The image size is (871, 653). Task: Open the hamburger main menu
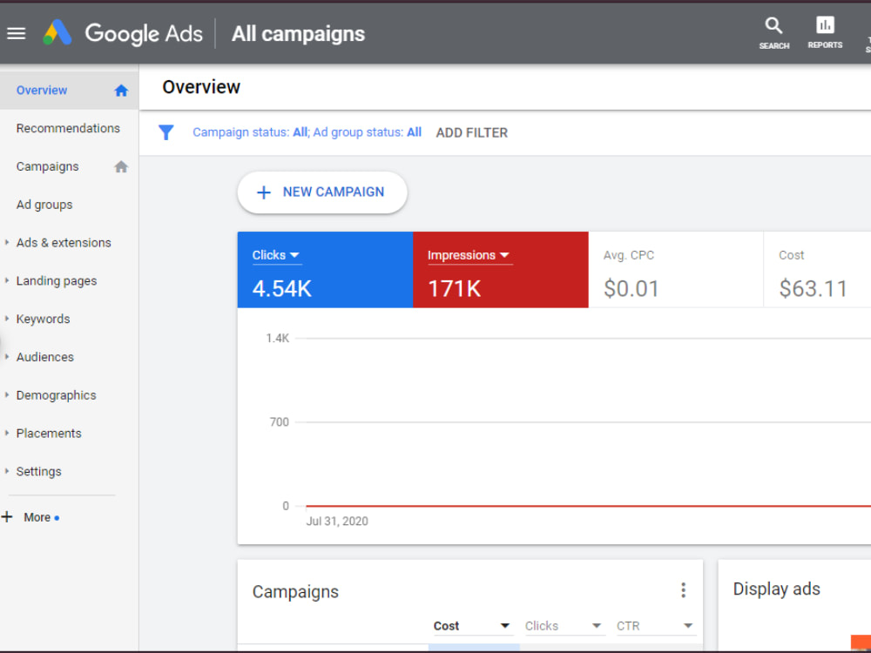point(16,34)
